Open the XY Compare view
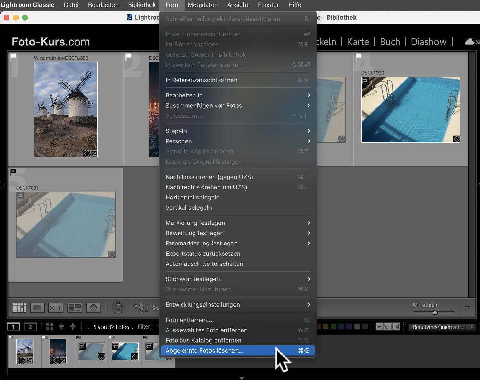 coord(56,308)
